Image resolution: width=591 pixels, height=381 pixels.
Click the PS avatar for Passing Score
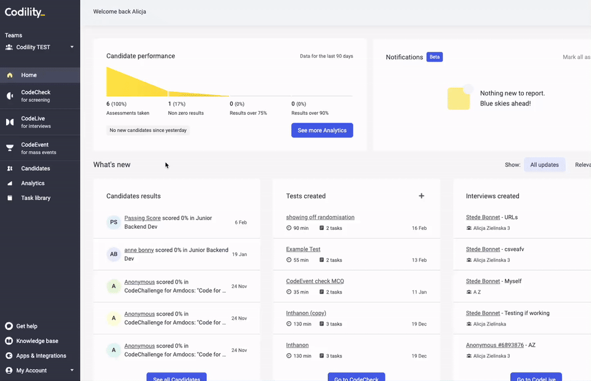tap(113, 223)
